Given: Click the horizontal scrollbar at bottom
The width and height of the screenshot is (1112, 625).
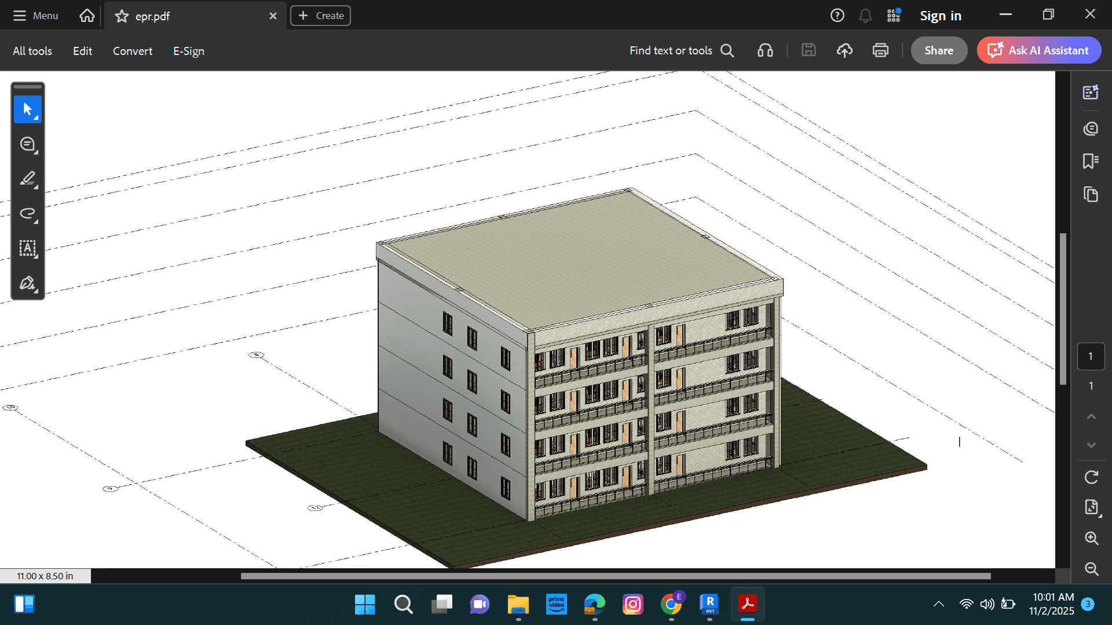Looking at the screenshot, I should pyautogui.click(x=615, y=576).
